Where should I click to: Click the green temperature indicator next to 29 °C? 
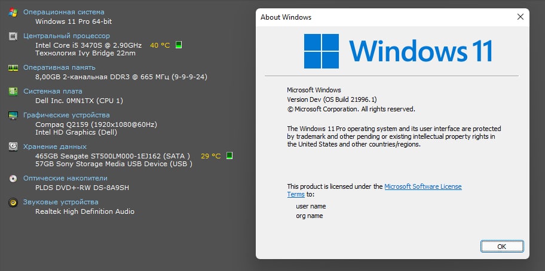(x=229, y=155)
